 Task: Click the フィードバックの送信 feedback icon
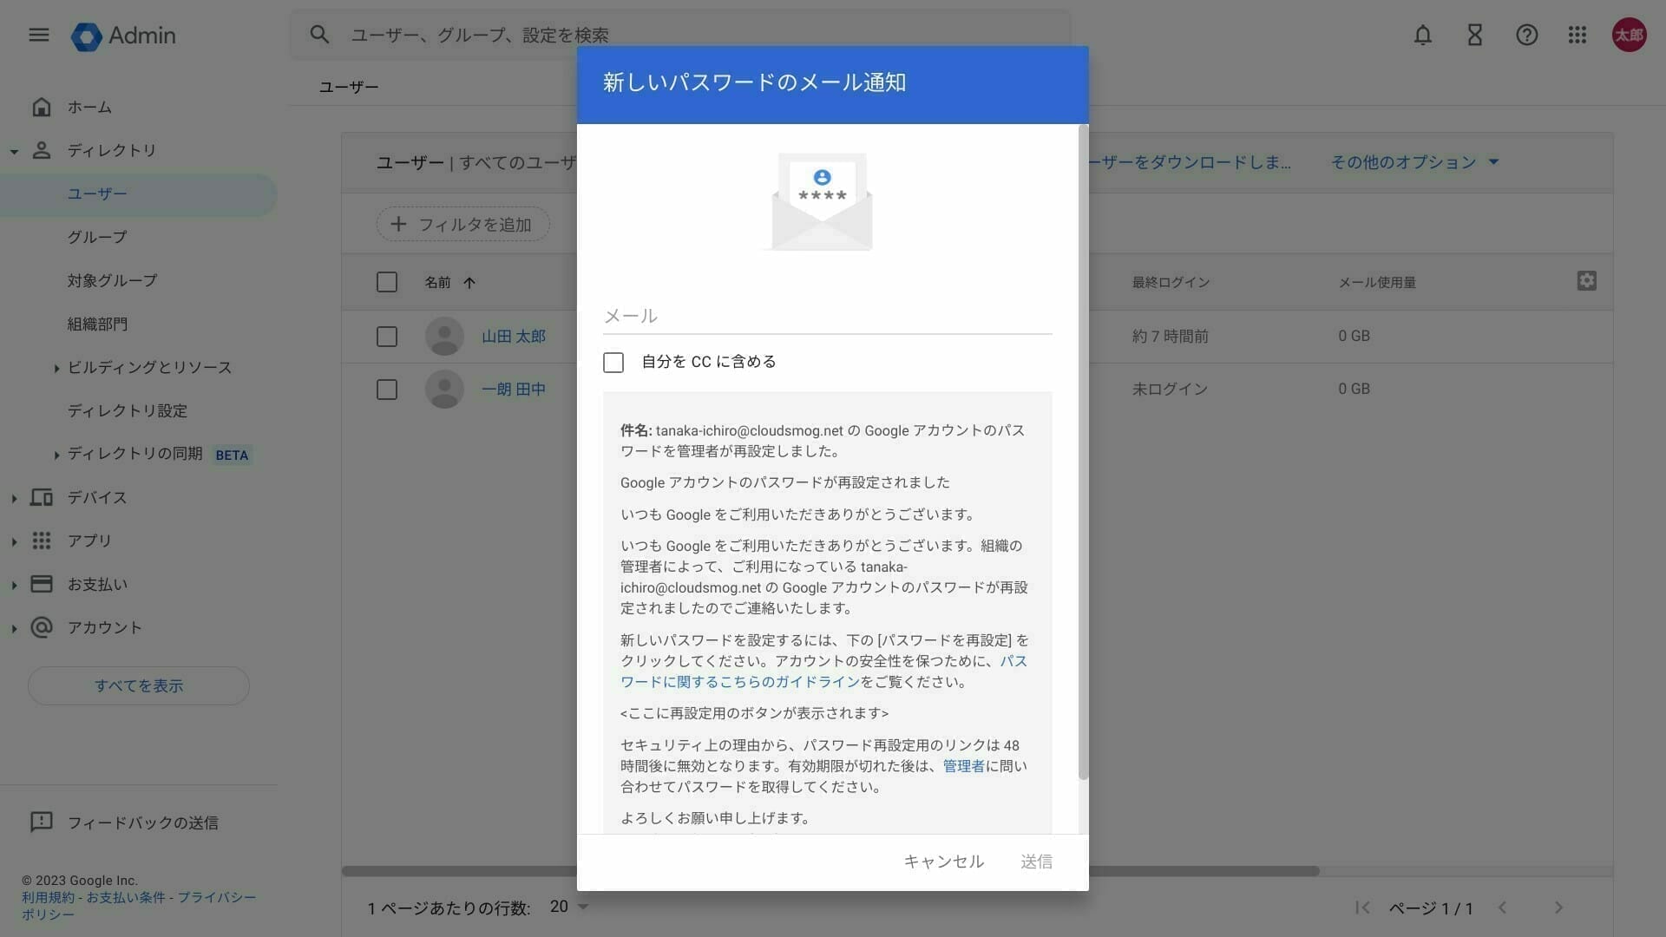[x=41, y=822]
